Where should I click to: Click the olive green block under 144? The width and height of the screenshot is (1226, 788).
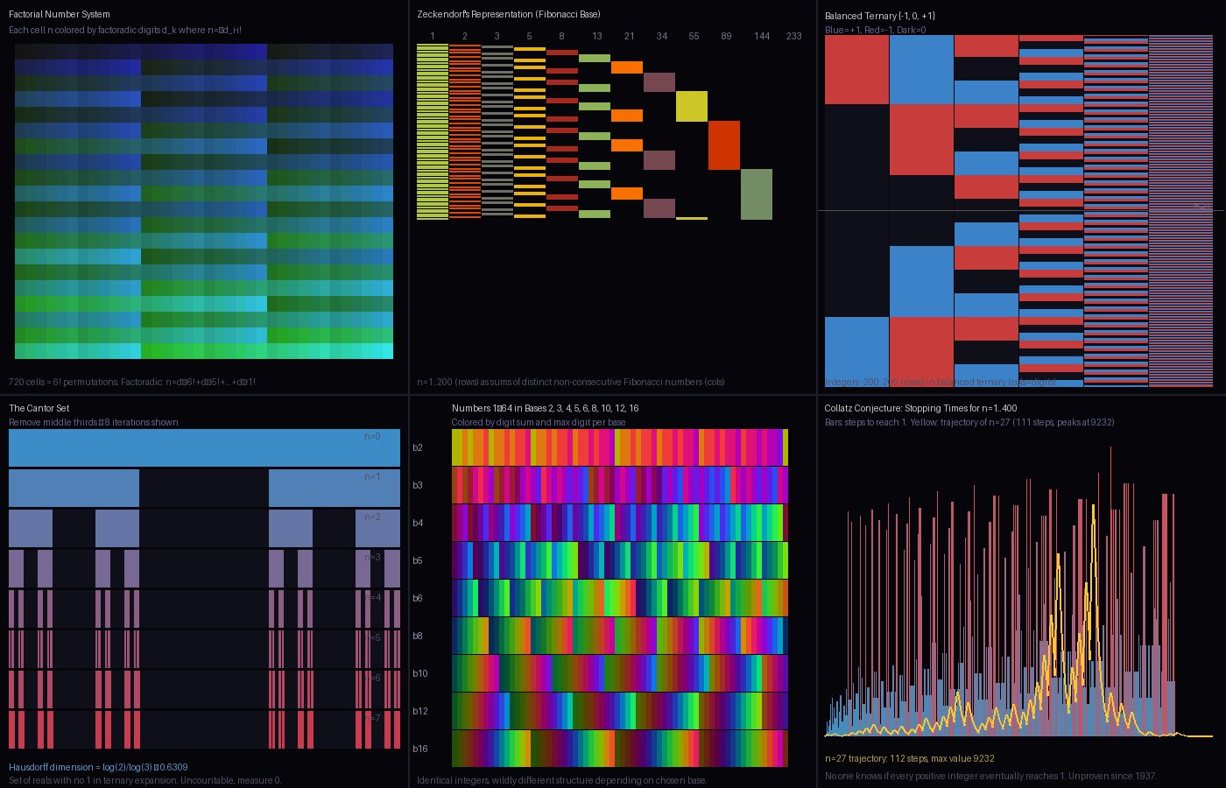(x=756, y=194)
